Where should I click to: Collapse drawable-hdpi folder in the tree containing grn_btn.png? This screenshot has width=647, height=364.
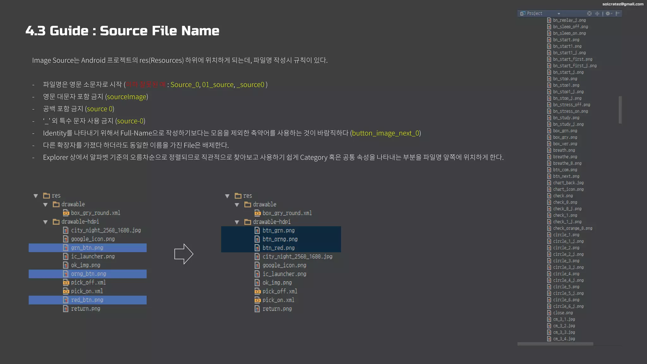[x=45, y=222]
